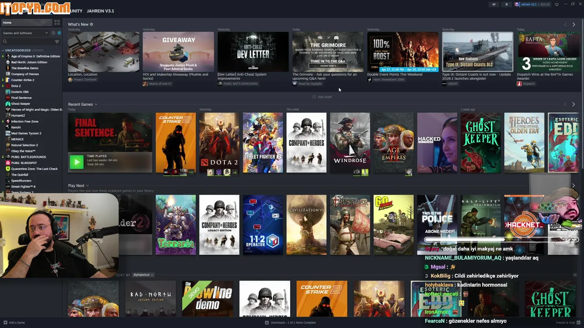Viewport: 584px width, 328px height.
Task: Open The Grimoire Q&A news card
Action: (x=328, y=51)
